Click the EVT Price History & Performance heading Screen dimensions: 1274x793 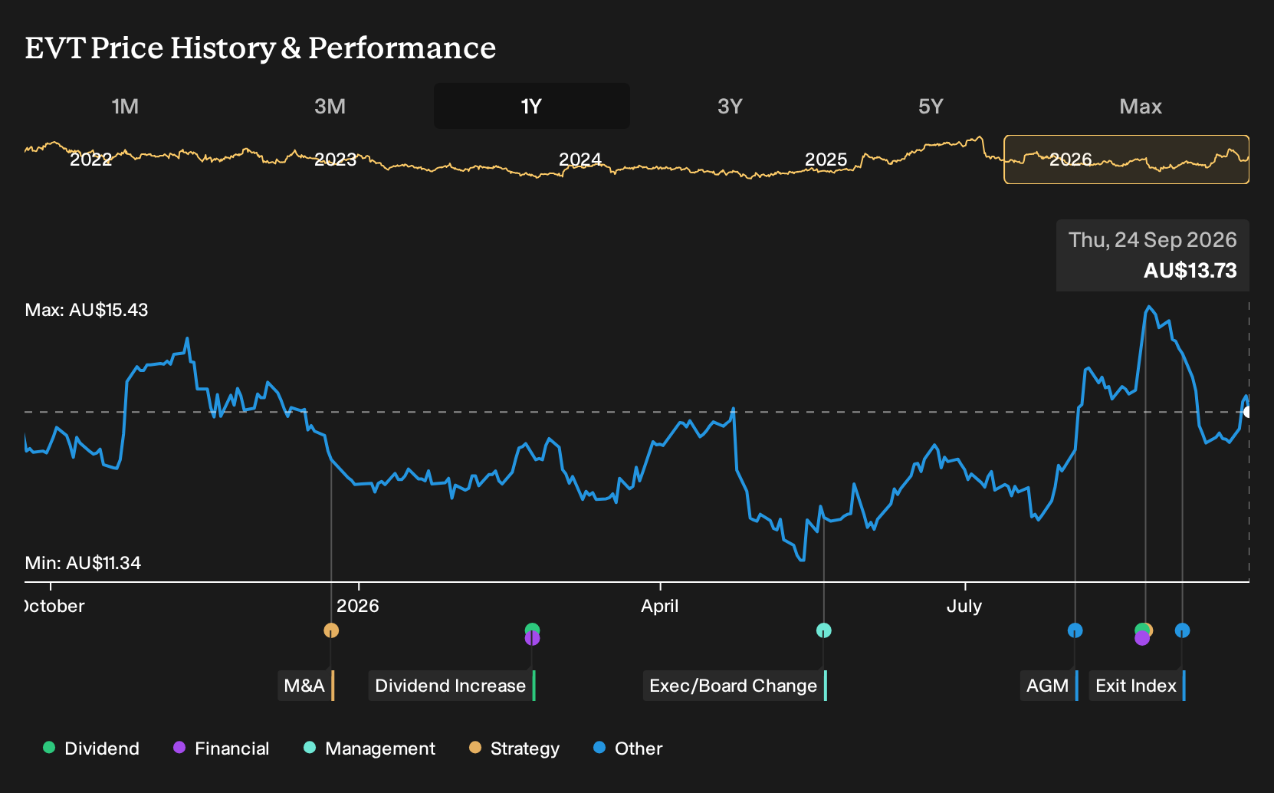pos(261,48)
